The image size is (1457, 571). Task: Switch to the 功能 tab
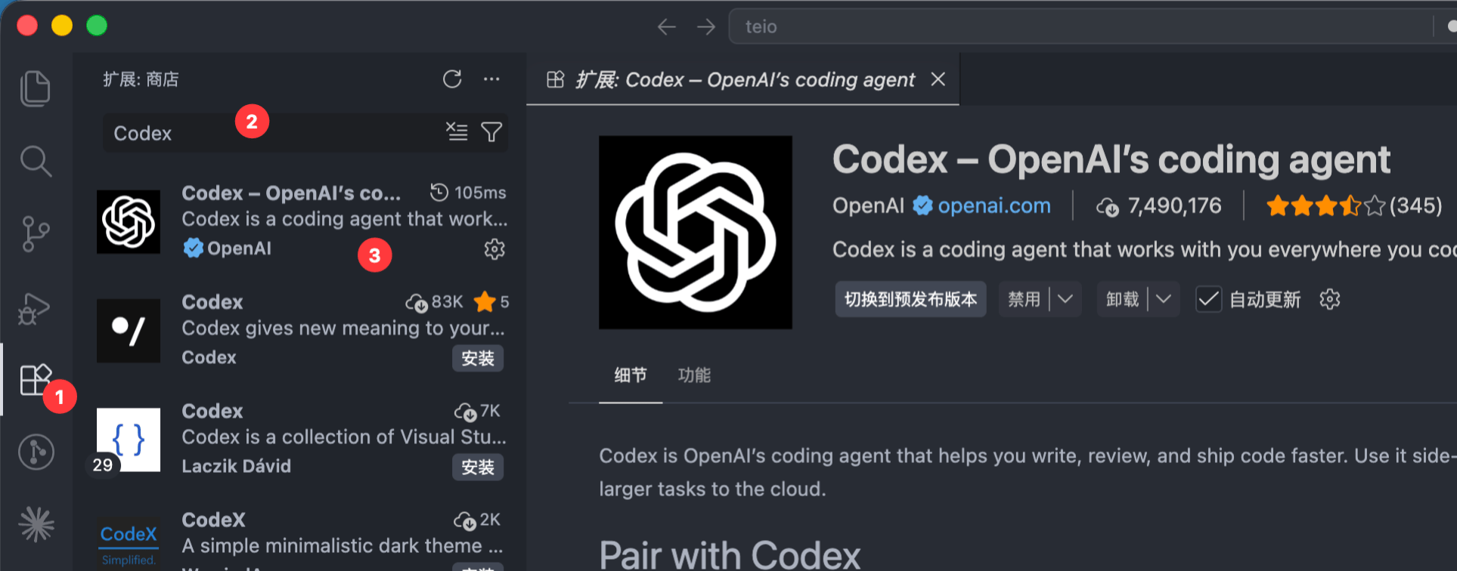click(694, 375)
